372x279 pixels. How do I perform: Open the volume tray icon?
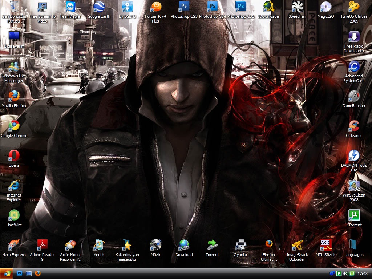click(345, 274)
